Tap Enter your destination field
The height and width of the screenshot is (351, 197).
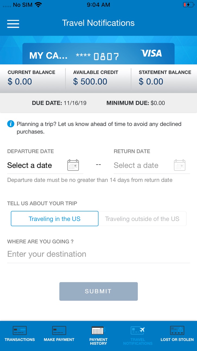pyautogui.click(x=99, y=254)
